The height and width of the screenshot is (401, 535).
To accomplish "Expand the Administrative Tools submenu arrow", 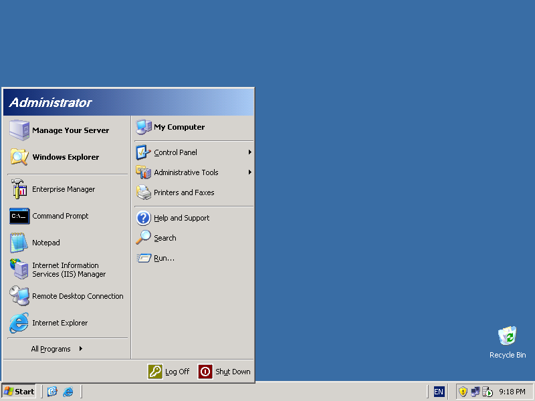I will (x=249, y=172).
